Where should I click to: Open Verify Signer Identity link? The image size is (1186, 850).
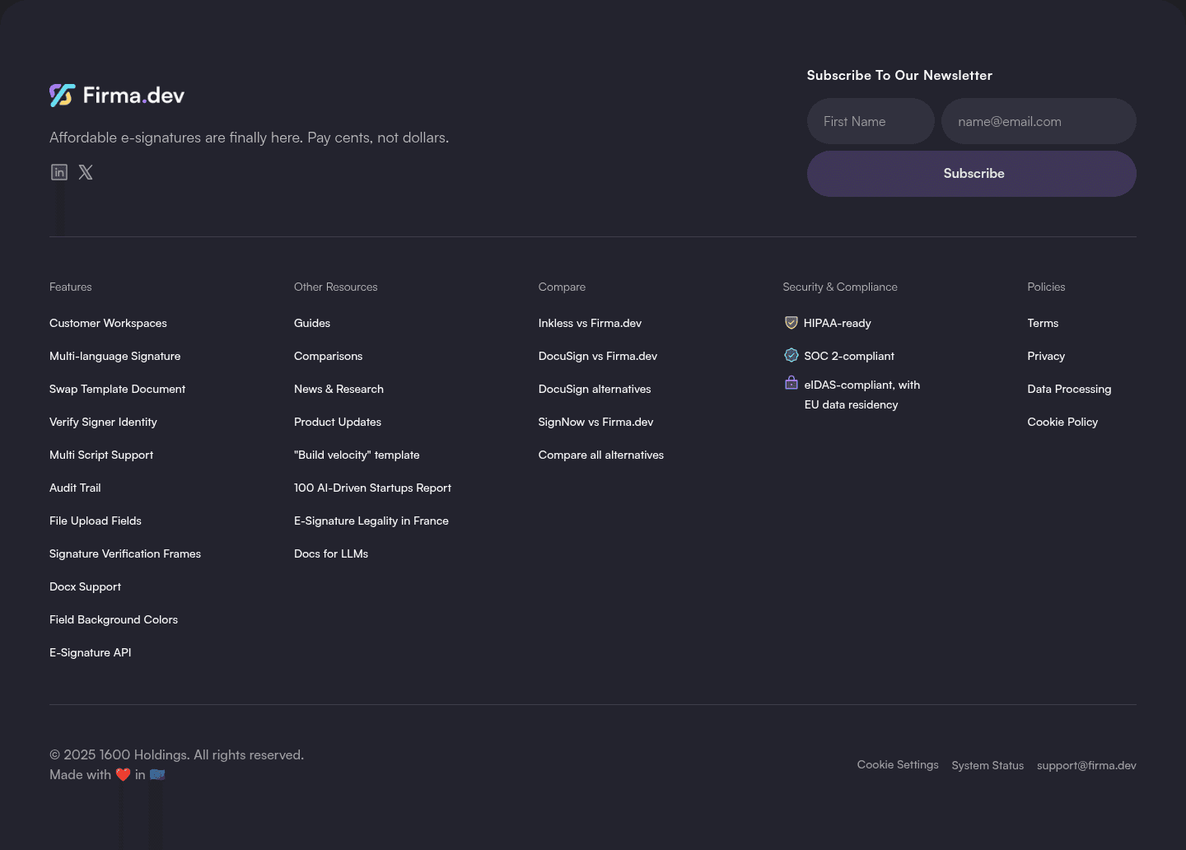[103, 422]
